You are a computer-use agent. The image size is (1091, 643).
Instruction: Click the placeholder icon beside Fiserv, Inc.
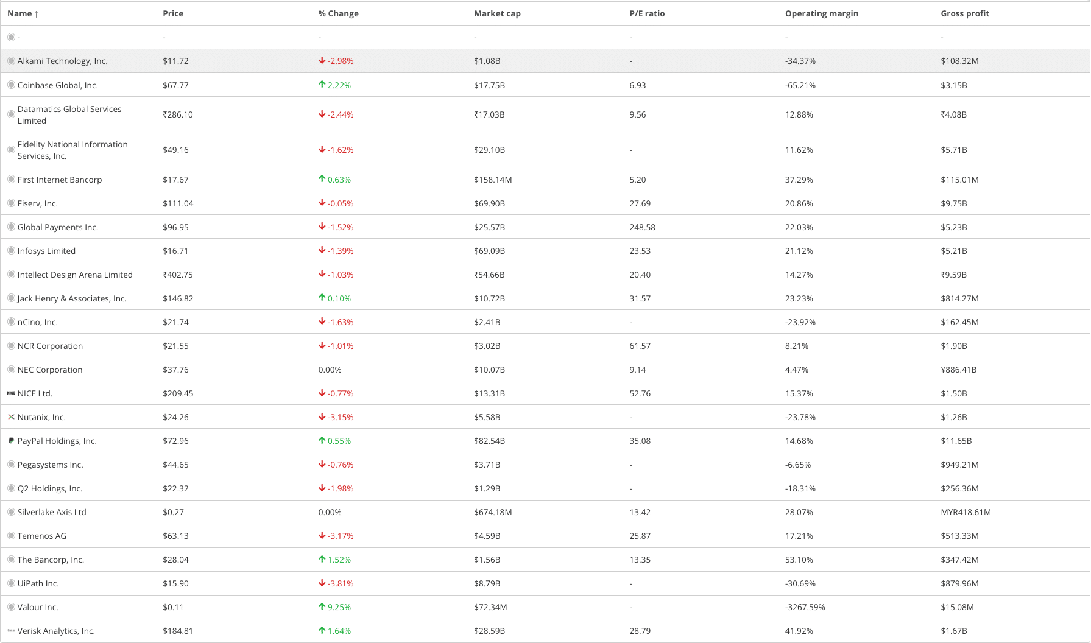pos(11,203)
